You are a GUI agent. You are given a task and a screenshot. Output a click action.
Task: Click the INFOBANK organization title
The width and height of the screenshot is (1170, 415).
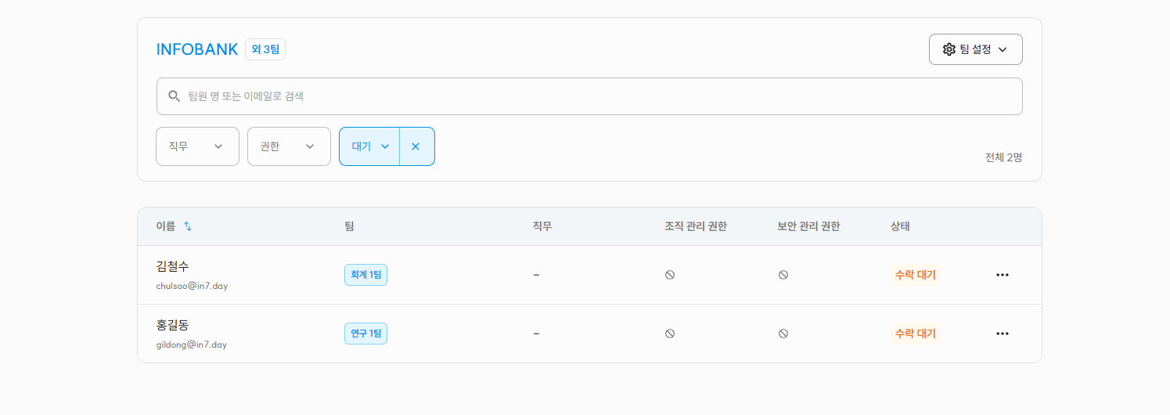coord(197,49)
